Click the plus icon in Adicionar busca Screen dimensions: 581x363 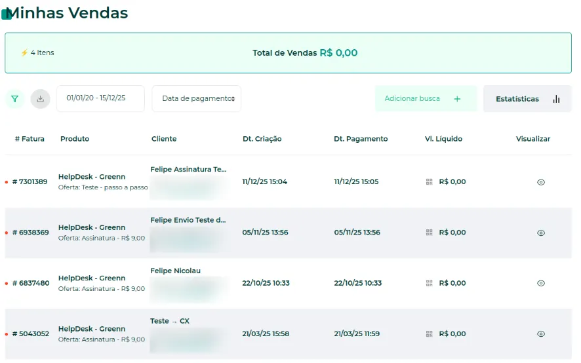click(x=457, y=99)
